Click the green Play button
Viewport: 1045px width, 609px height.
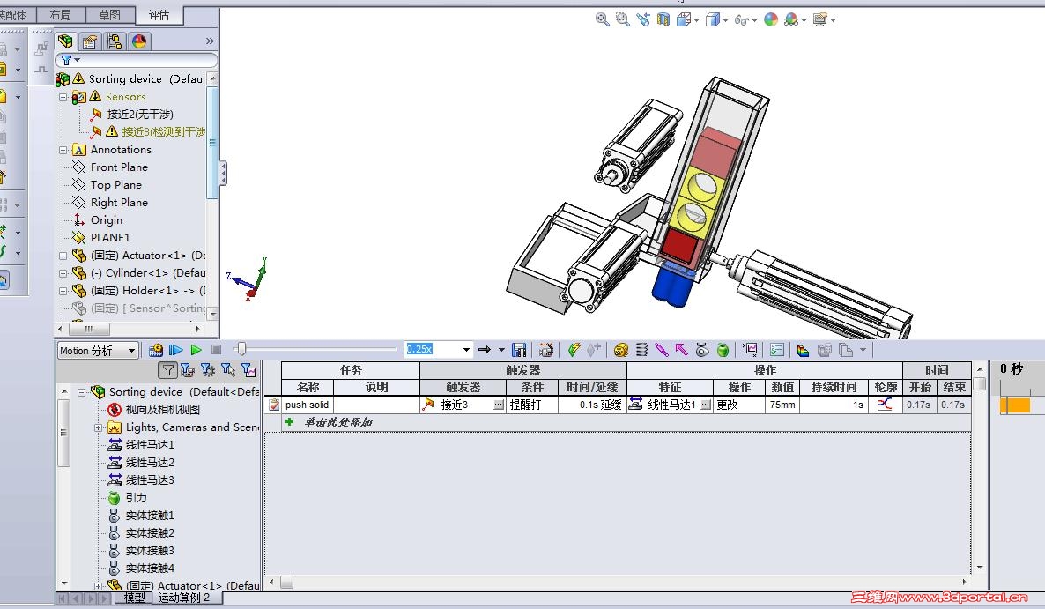click(196, 350)
